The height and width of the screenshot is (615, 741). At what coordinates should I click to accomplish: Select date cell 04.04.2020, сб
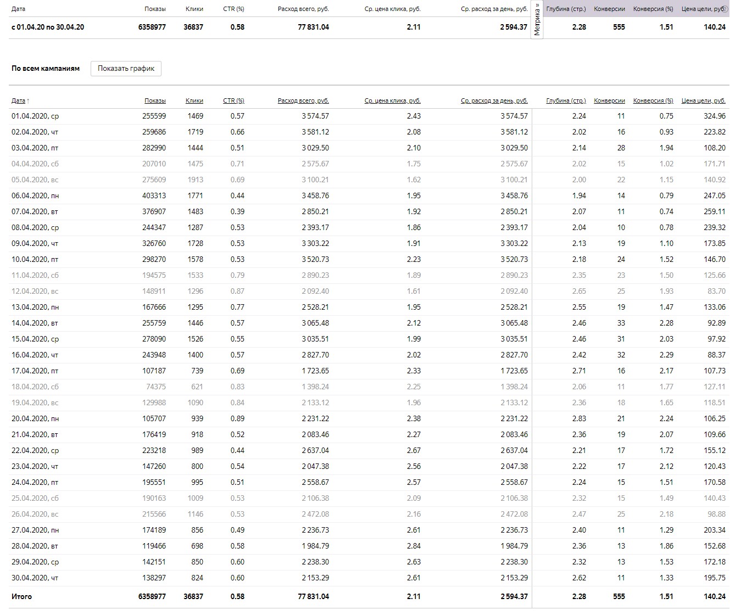click(x=35, y=164)
